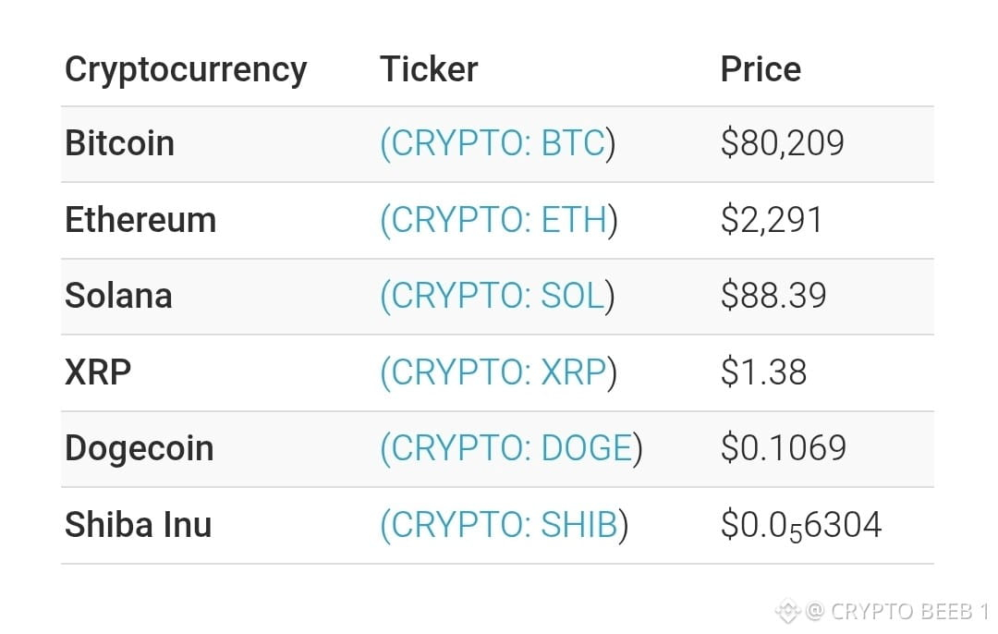Image resolution: width=998 pixels, height=634 pixels.
Task: Click the Solana row name
Action: [119, 296]
